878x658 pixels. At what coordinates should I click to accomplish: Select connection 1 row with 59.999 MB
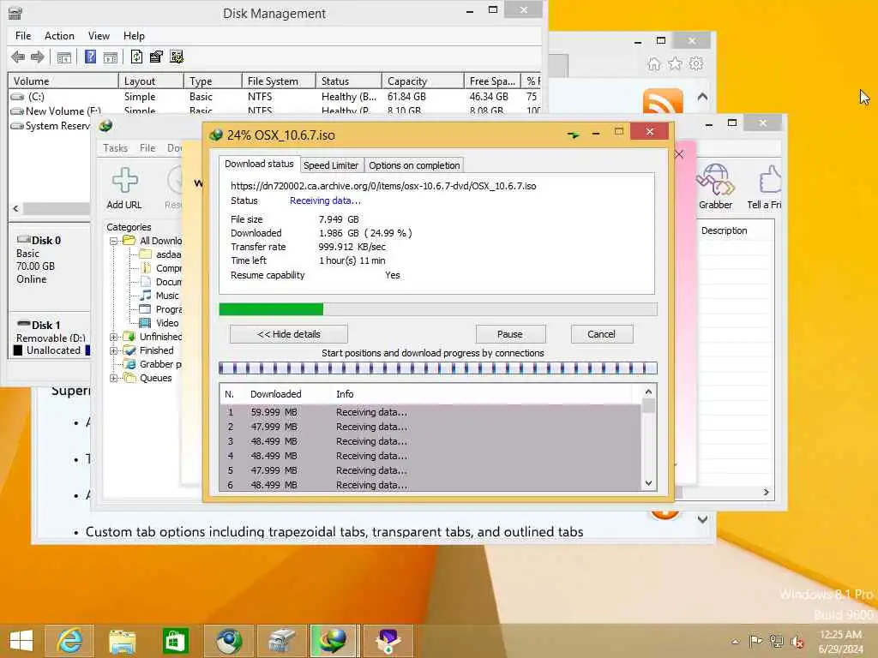tap(431, 412)
